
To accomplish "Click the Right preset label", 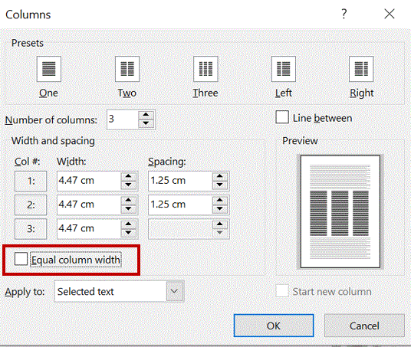I will 361,93.
